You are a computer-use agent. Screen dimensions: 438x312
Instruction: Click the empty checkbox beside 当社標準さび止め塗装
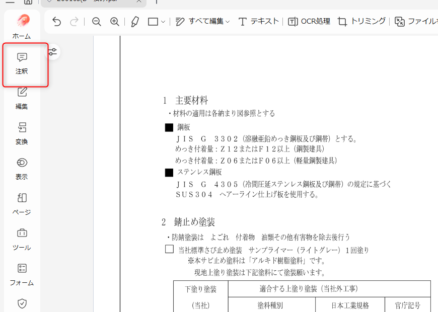point(169,249)
